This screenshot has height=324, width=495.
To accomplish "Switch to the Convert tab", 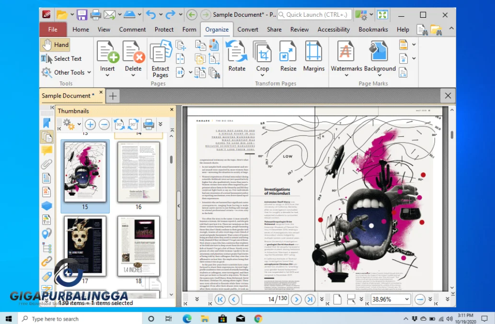I will click(248, 30).
